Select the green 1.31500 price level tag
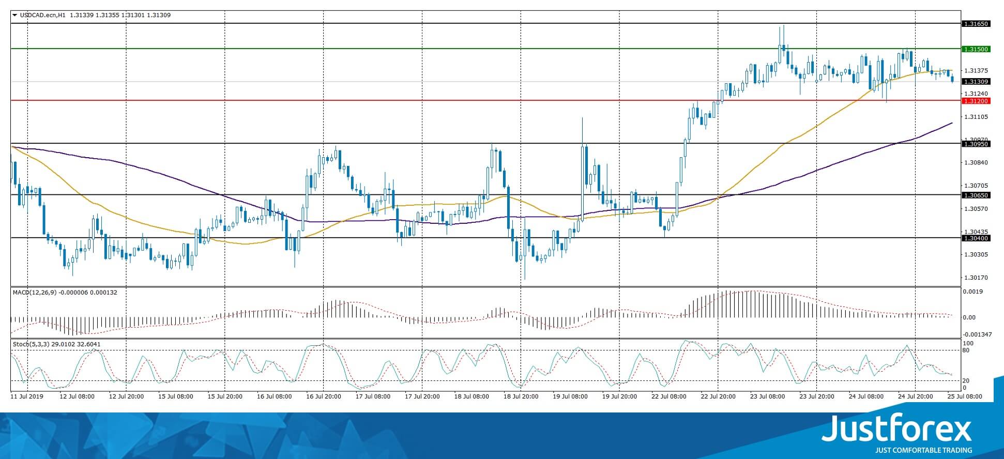1004x459 pixels. (x=976, y=49)
